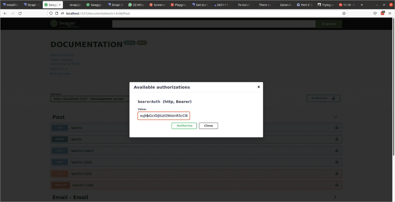Viewport: 395px width, 202px height.
Task: Click the page Authorize button with the lock icon
Action: click(323, 98)
